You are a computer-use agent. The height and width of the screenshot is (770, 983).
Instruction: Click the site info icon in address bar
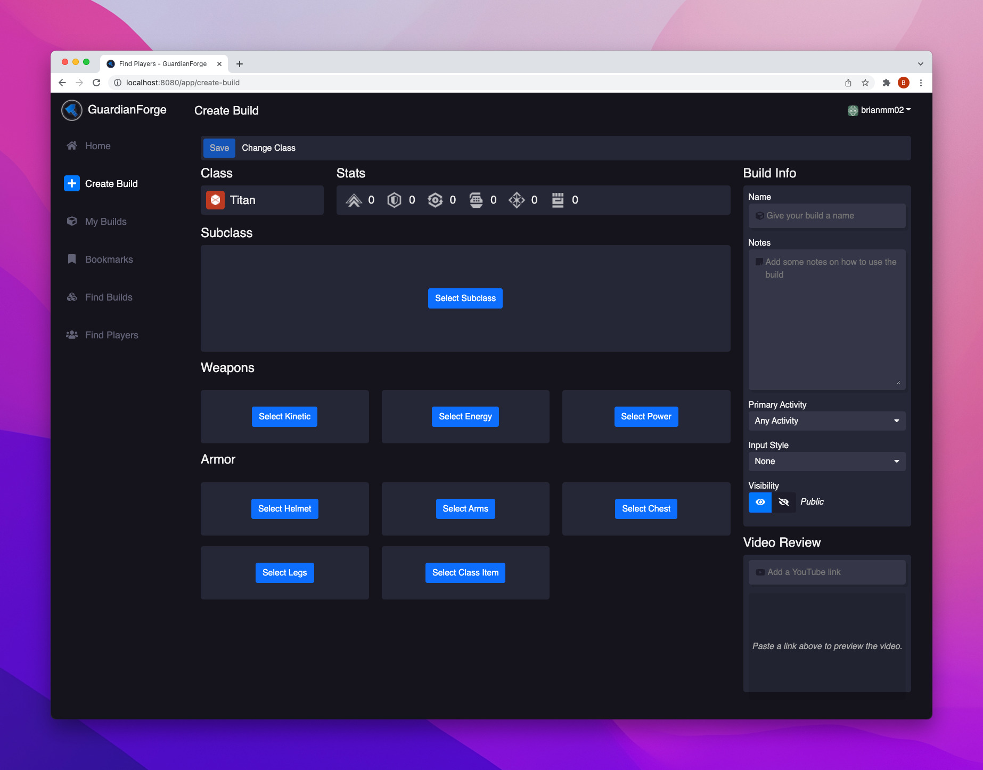coord(118,83)
